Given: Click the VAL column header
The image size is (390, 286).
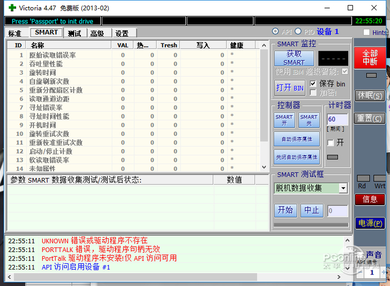Looking at the screenshot, I should 123,45.
